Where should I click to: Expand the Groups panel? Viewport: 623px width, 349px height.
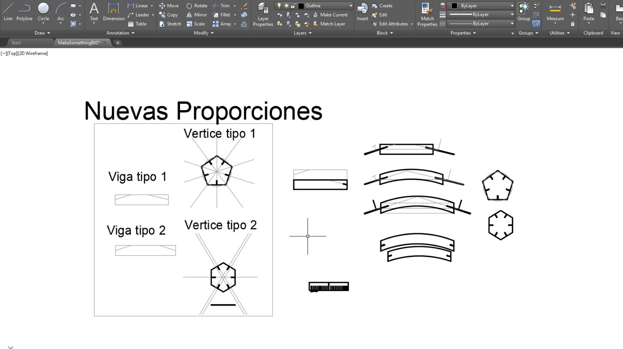[528, 33]
